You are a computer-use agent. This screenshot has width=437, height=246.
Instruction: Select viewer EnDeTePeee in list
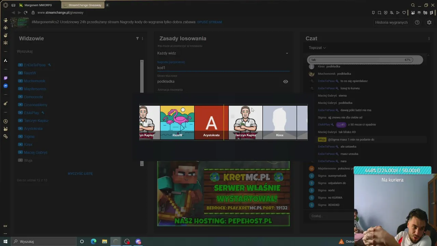pyautogui.click(x=34, y=65)
